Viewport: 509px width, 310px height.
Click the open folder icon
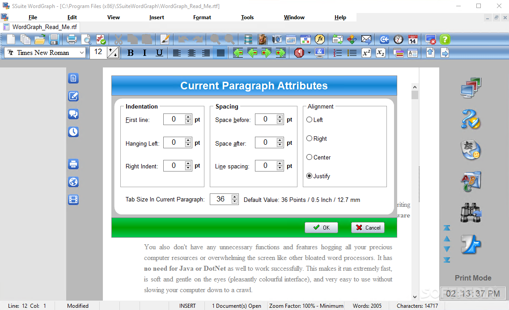[40, 40]
